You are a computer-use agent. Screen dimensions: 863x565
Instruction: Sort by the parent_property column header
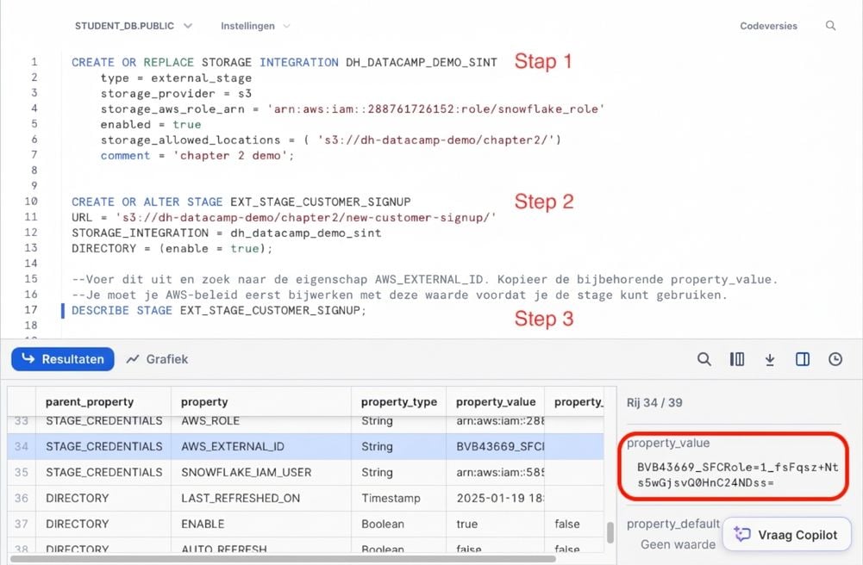click(103, 401)
